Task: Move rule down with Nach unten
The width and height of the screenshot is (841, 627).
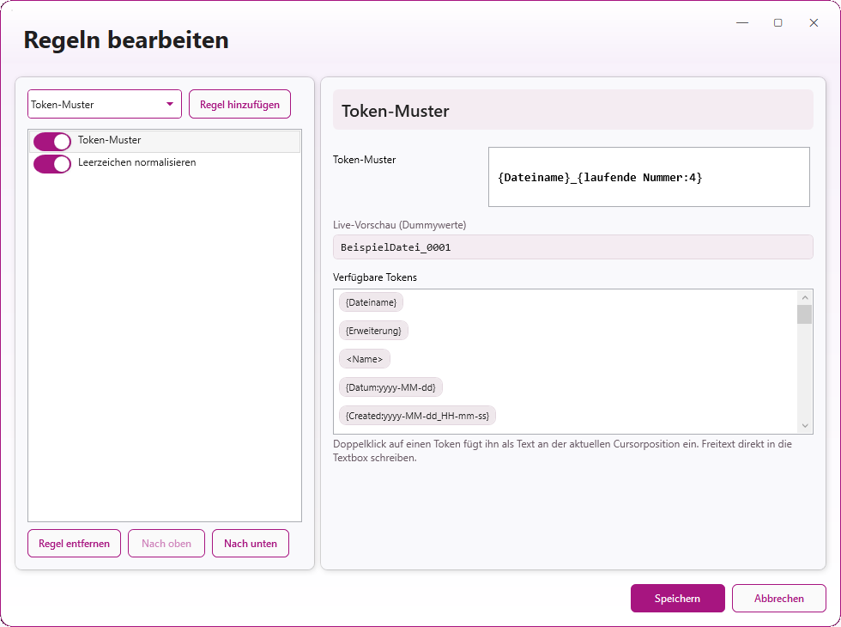Action: click(x=251, y=544)
